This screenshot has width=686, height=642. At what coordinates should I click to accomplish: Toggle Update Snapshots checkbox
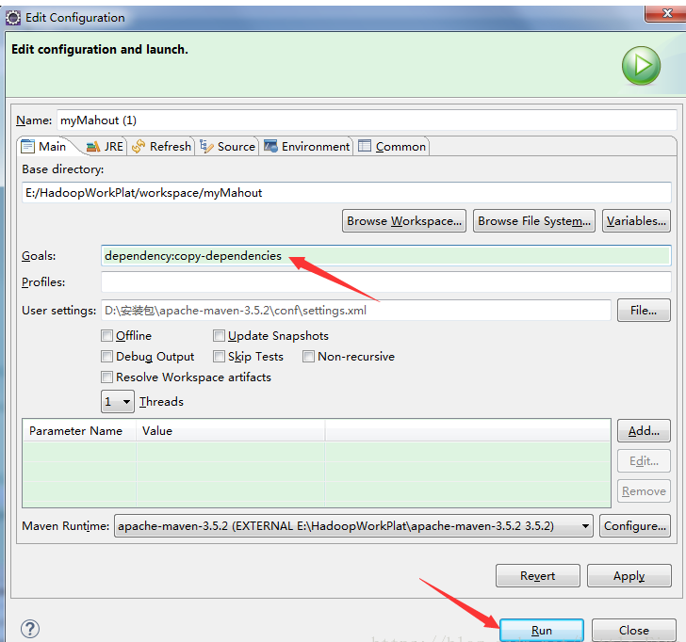219,336
